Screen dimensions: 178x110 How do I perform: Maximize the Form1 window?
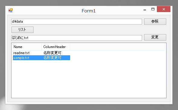point(153,9)
